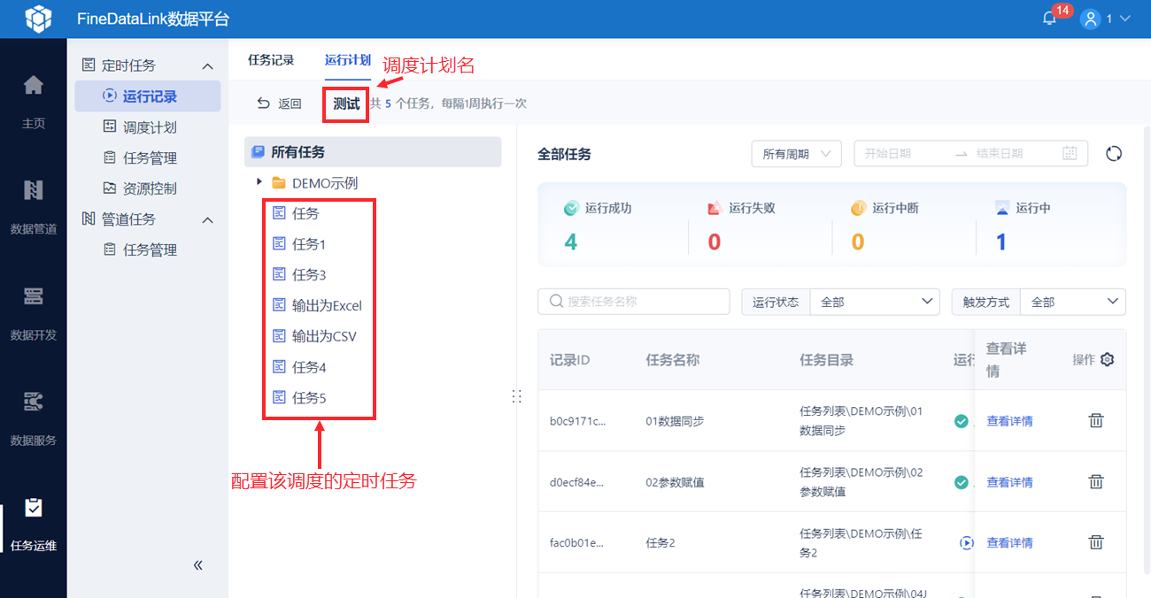
Task: Click 返回 back button
Action: (x=279, y=103)
